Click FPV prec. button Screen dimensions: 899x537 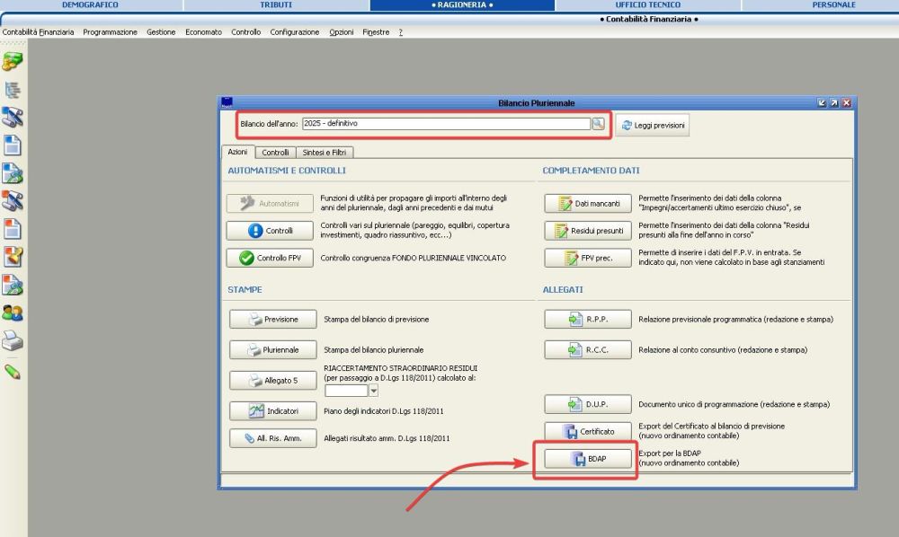pos(588,258)
